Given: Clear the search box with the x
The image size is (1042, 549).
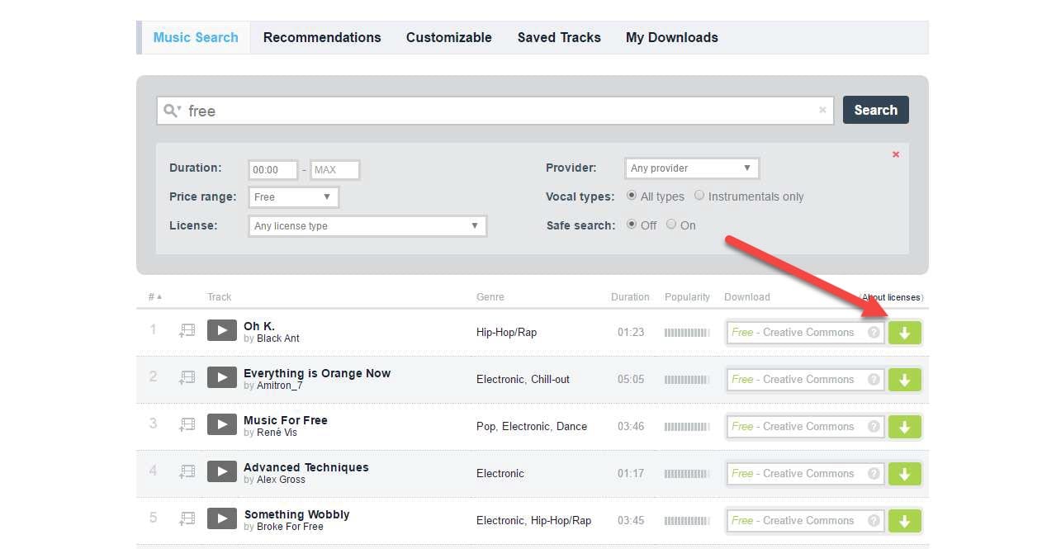Looking at the screenshot, I should click(822, 110).
